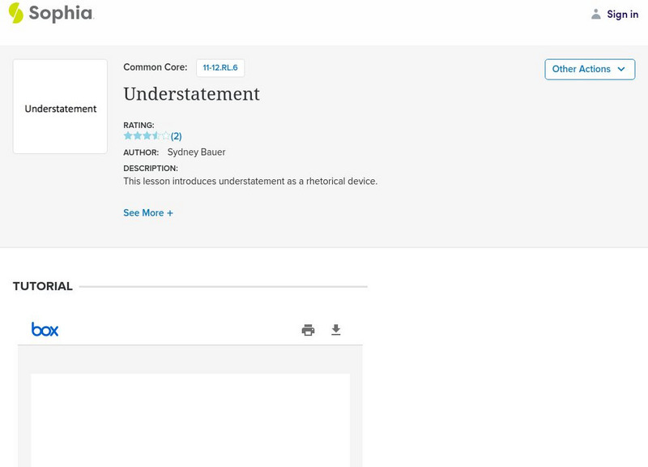This screenshot has width=648, height=467.
Task: Expand the description with See More
Action: click(x=148, y=212)
